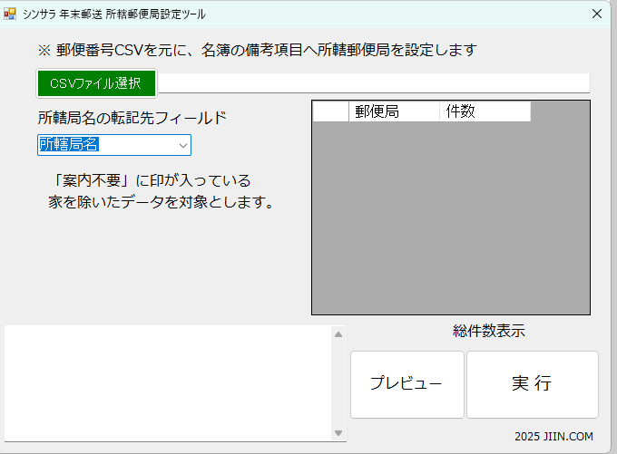Click the CSV file path field

coord(374,83)
